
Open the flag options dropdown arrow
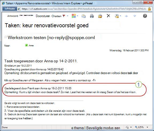(x=68, y=16)
